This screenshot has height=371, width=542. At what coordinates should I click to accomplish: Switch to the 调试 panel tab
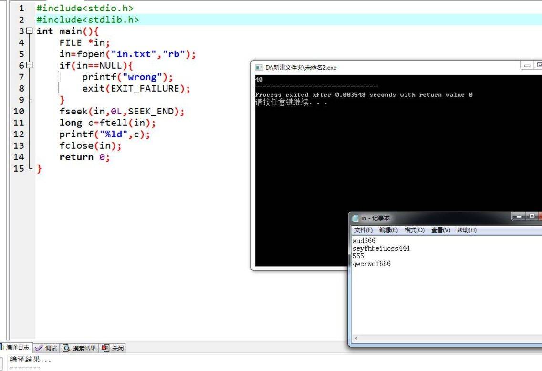click(50, 348)
